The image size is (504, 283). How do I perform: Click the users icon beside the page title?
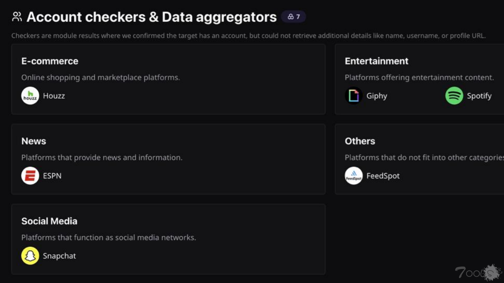[x=17, y=17]
